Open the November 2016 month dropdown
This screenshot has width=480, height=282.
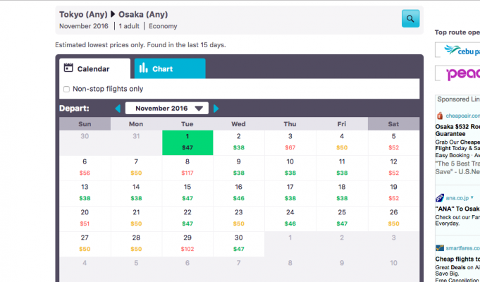[x=166, y=109]
